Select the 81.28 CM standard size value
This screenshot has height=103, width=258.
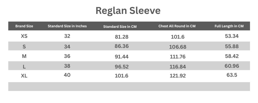(122, 37)
